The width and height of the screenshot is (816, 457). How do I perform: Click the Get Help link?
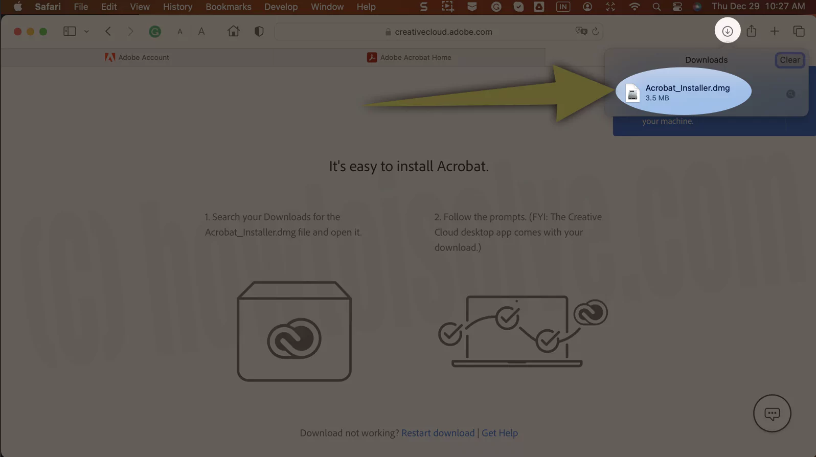[500, 433]
